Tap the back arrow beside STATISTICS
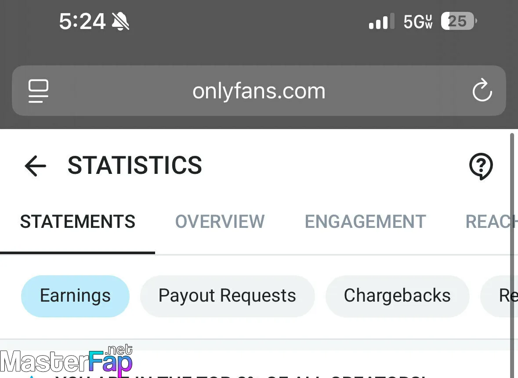 point(35,166)
